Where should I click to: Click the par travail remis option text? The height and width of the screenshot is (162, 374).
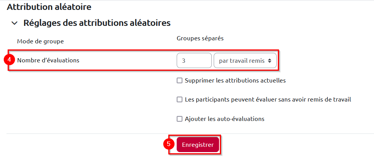(x=242, y=60)
